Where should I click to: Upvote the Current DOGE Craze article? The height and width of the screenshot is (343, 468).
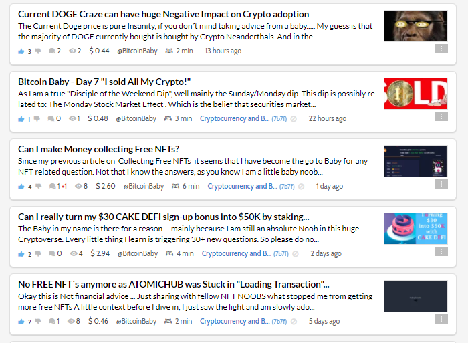click(21, 51)
